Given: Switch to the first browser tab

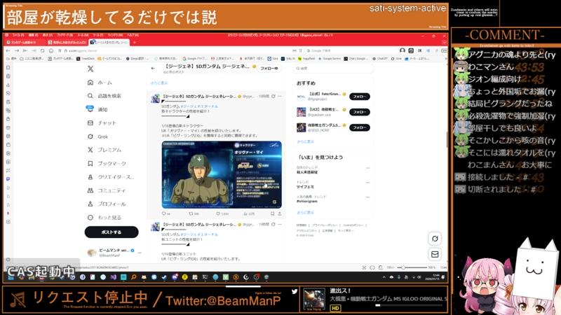Looking at the screenshot, I should click(25, 42).
